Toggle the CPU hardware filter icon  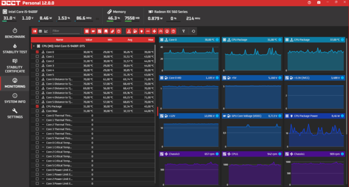click(x=87, y=31)
